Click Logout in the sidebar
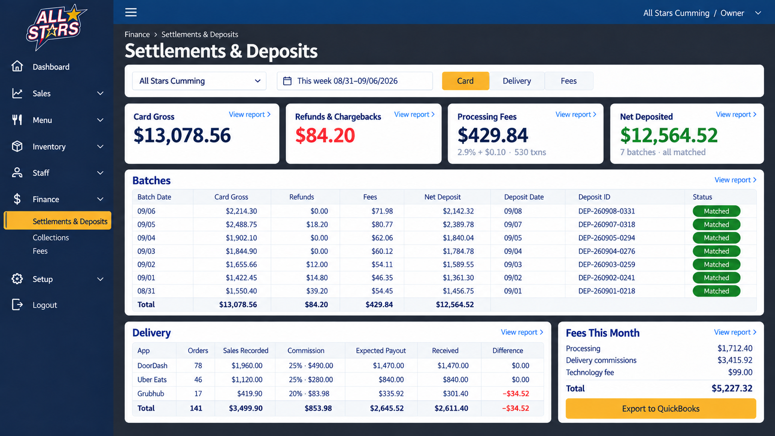Screen dimensions: 775x436 tap(44, 305)
